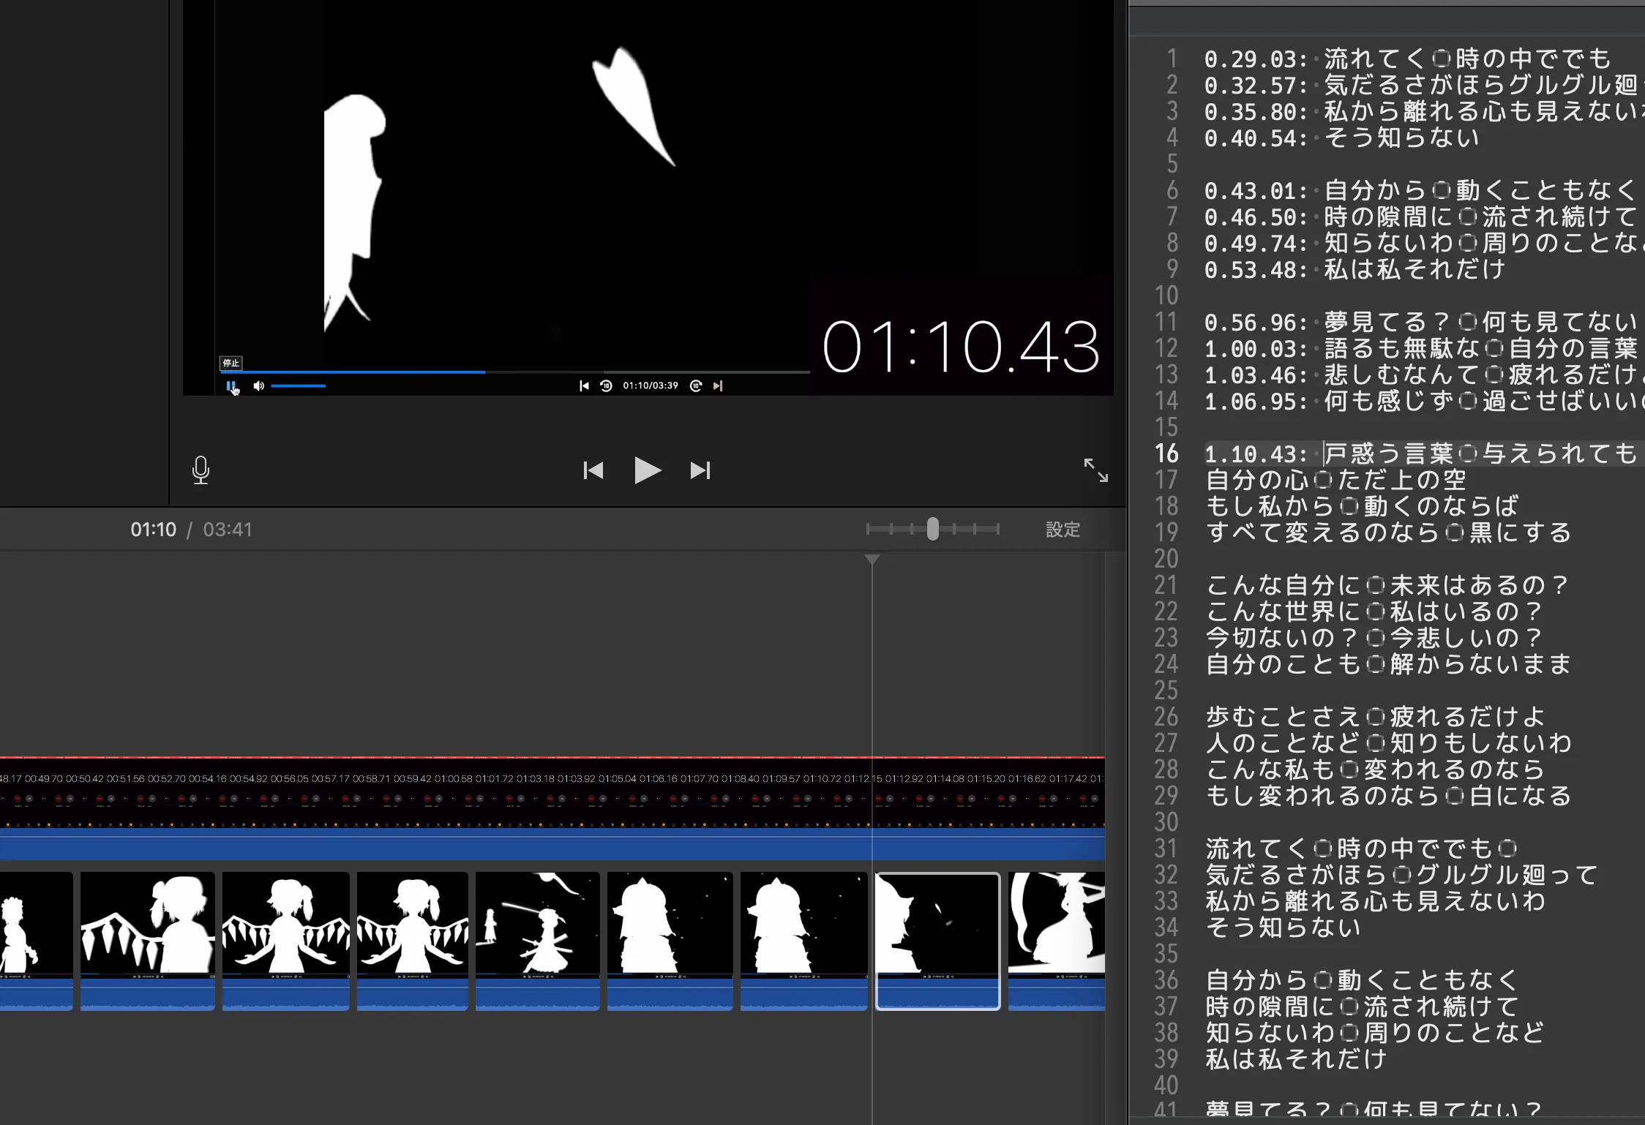The width and height of the screenshot is (1645, 1125).
Task: Select the first partially visible small-figure clip
Action: tap(37, 941)
